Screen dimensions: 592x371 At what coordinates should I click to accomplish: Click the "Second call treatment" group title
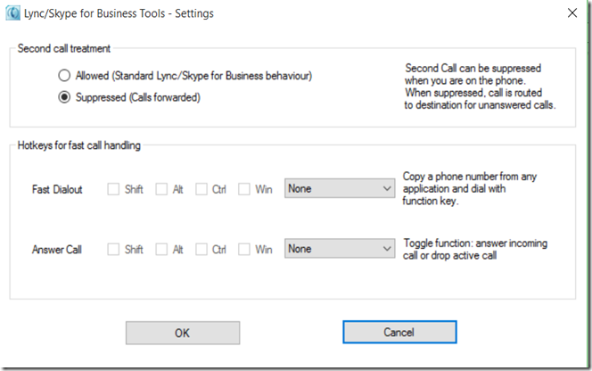click(64, 49)
